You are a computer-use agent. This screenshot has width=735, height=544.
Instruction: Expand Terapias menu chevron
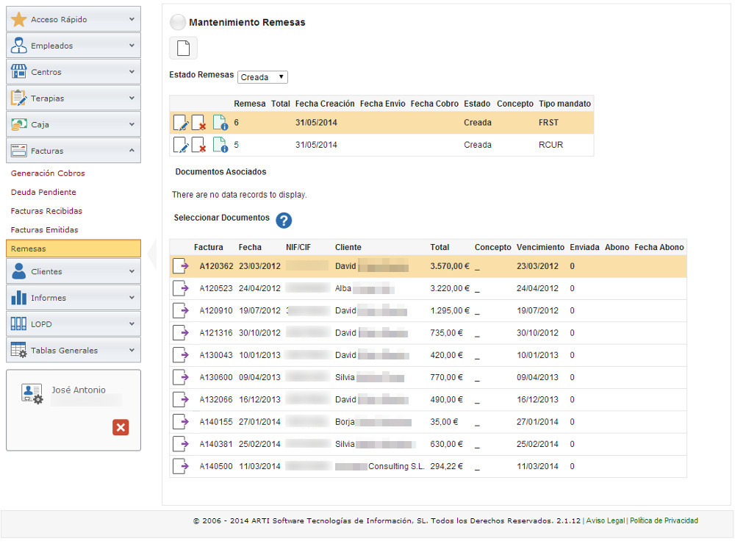coord(132,98)
